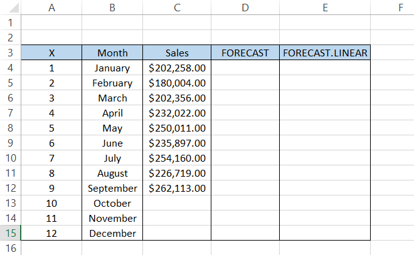Select column E header

coord(324,8)
